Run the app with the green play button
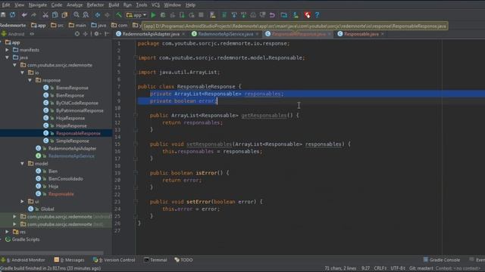485x272 pixels. (153, 15)
